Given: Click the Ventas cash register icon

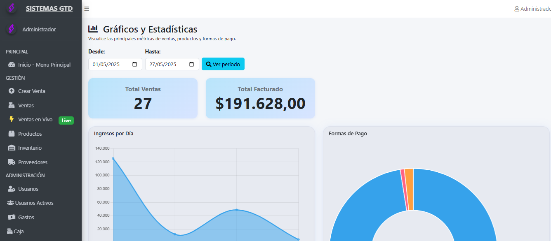Looking at the screenshot, I should (x=12, y=105).
